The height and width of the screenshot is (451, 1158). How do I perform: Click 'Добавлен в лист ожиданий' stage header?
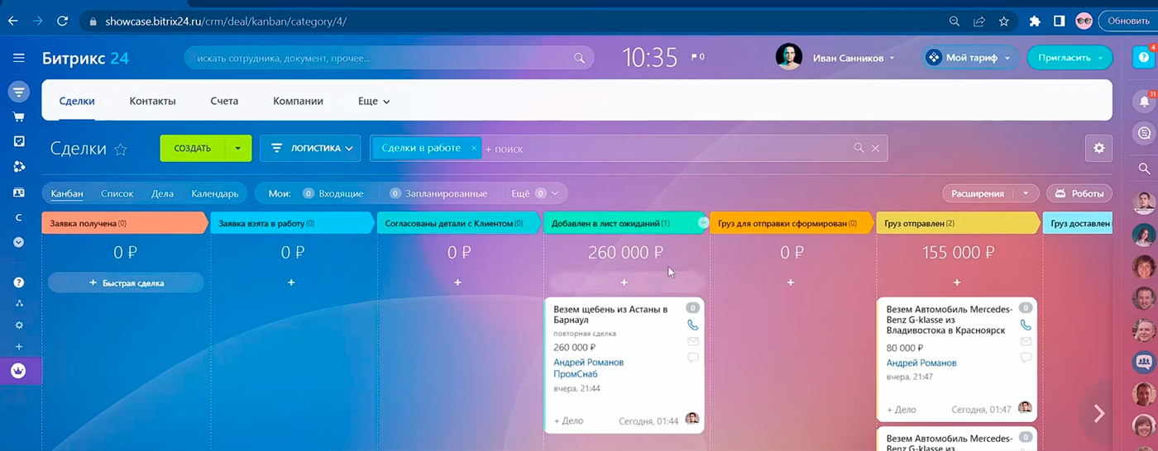pyautogui.click(x=624, y=223)
